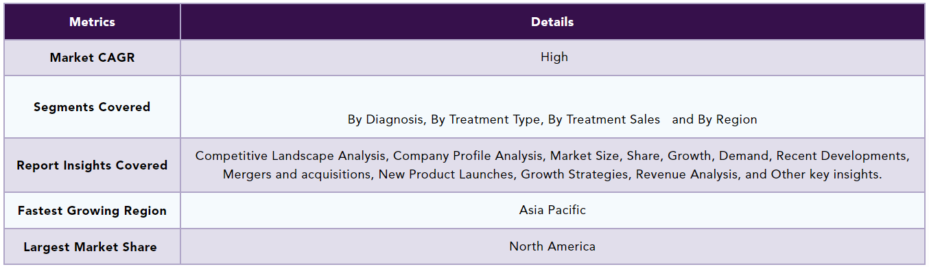This screenshot has height=267, width=929.
Task: Click the By Treatment Sales text
Action: click(x=604, y=119)
